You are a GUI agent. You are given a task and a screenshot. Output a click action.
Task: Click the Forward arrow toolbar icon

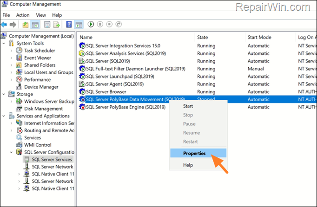pos(13,25)
